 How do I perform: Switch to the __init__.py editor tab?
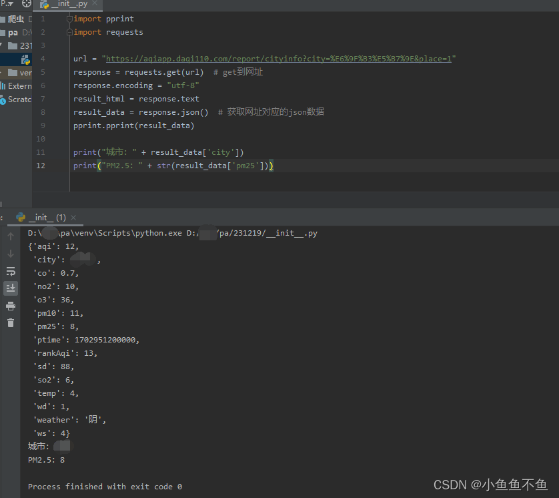pyautogui.click(x=67, y=4)
